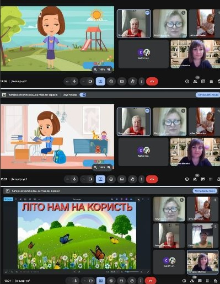The width and height of the screenshot is (220, 284).
Task: Click the stop presenting button above the classroom cartoon
Action: click(x=208, y=95)
